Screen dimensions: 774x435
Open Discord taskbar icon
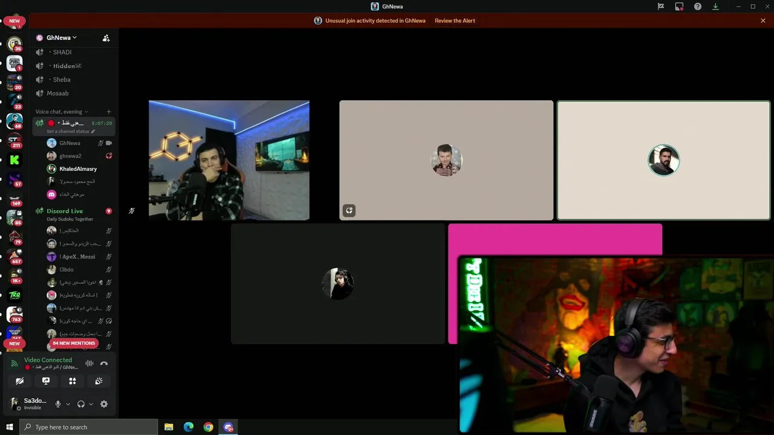coord(229,427)
